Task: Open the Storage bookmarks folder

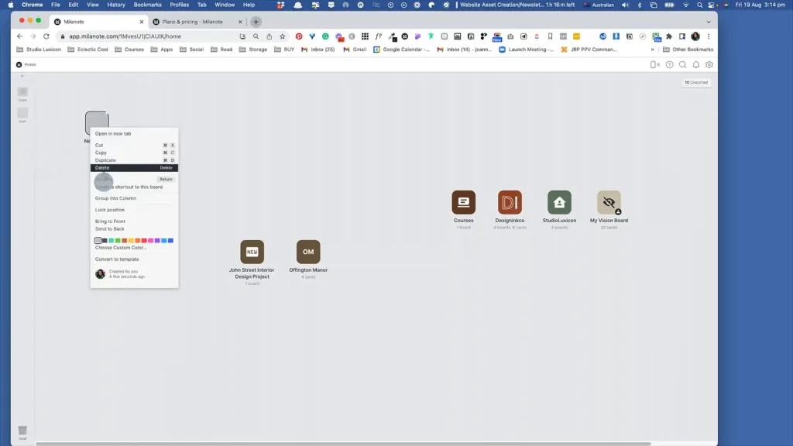Action: 253,50
